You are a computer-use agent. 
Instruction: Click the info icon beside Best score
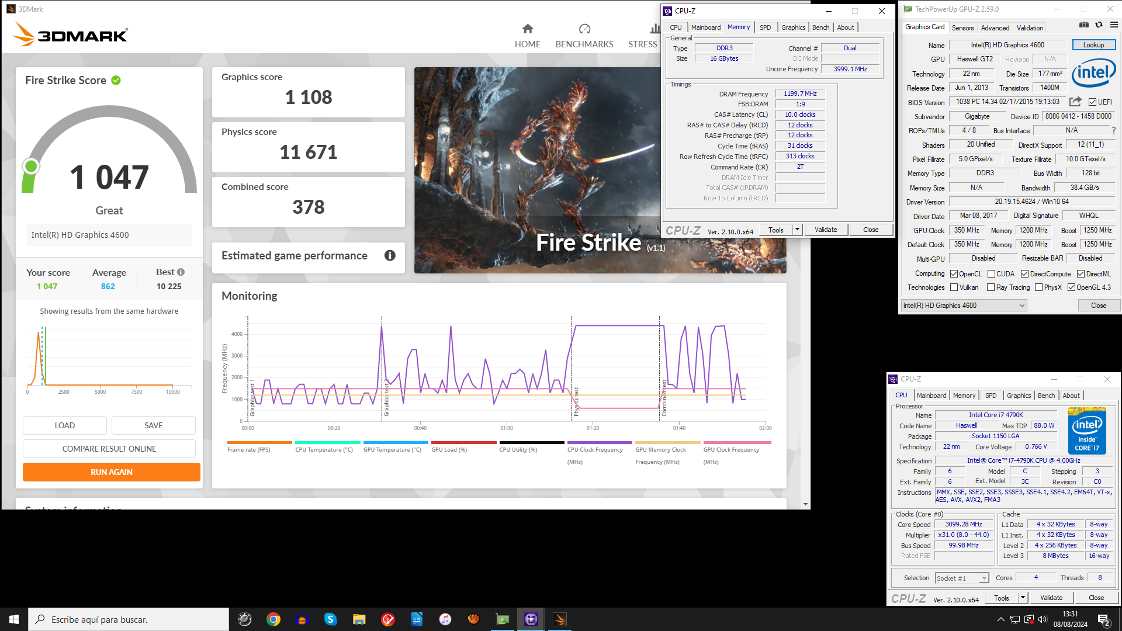[x=181, y=272]
